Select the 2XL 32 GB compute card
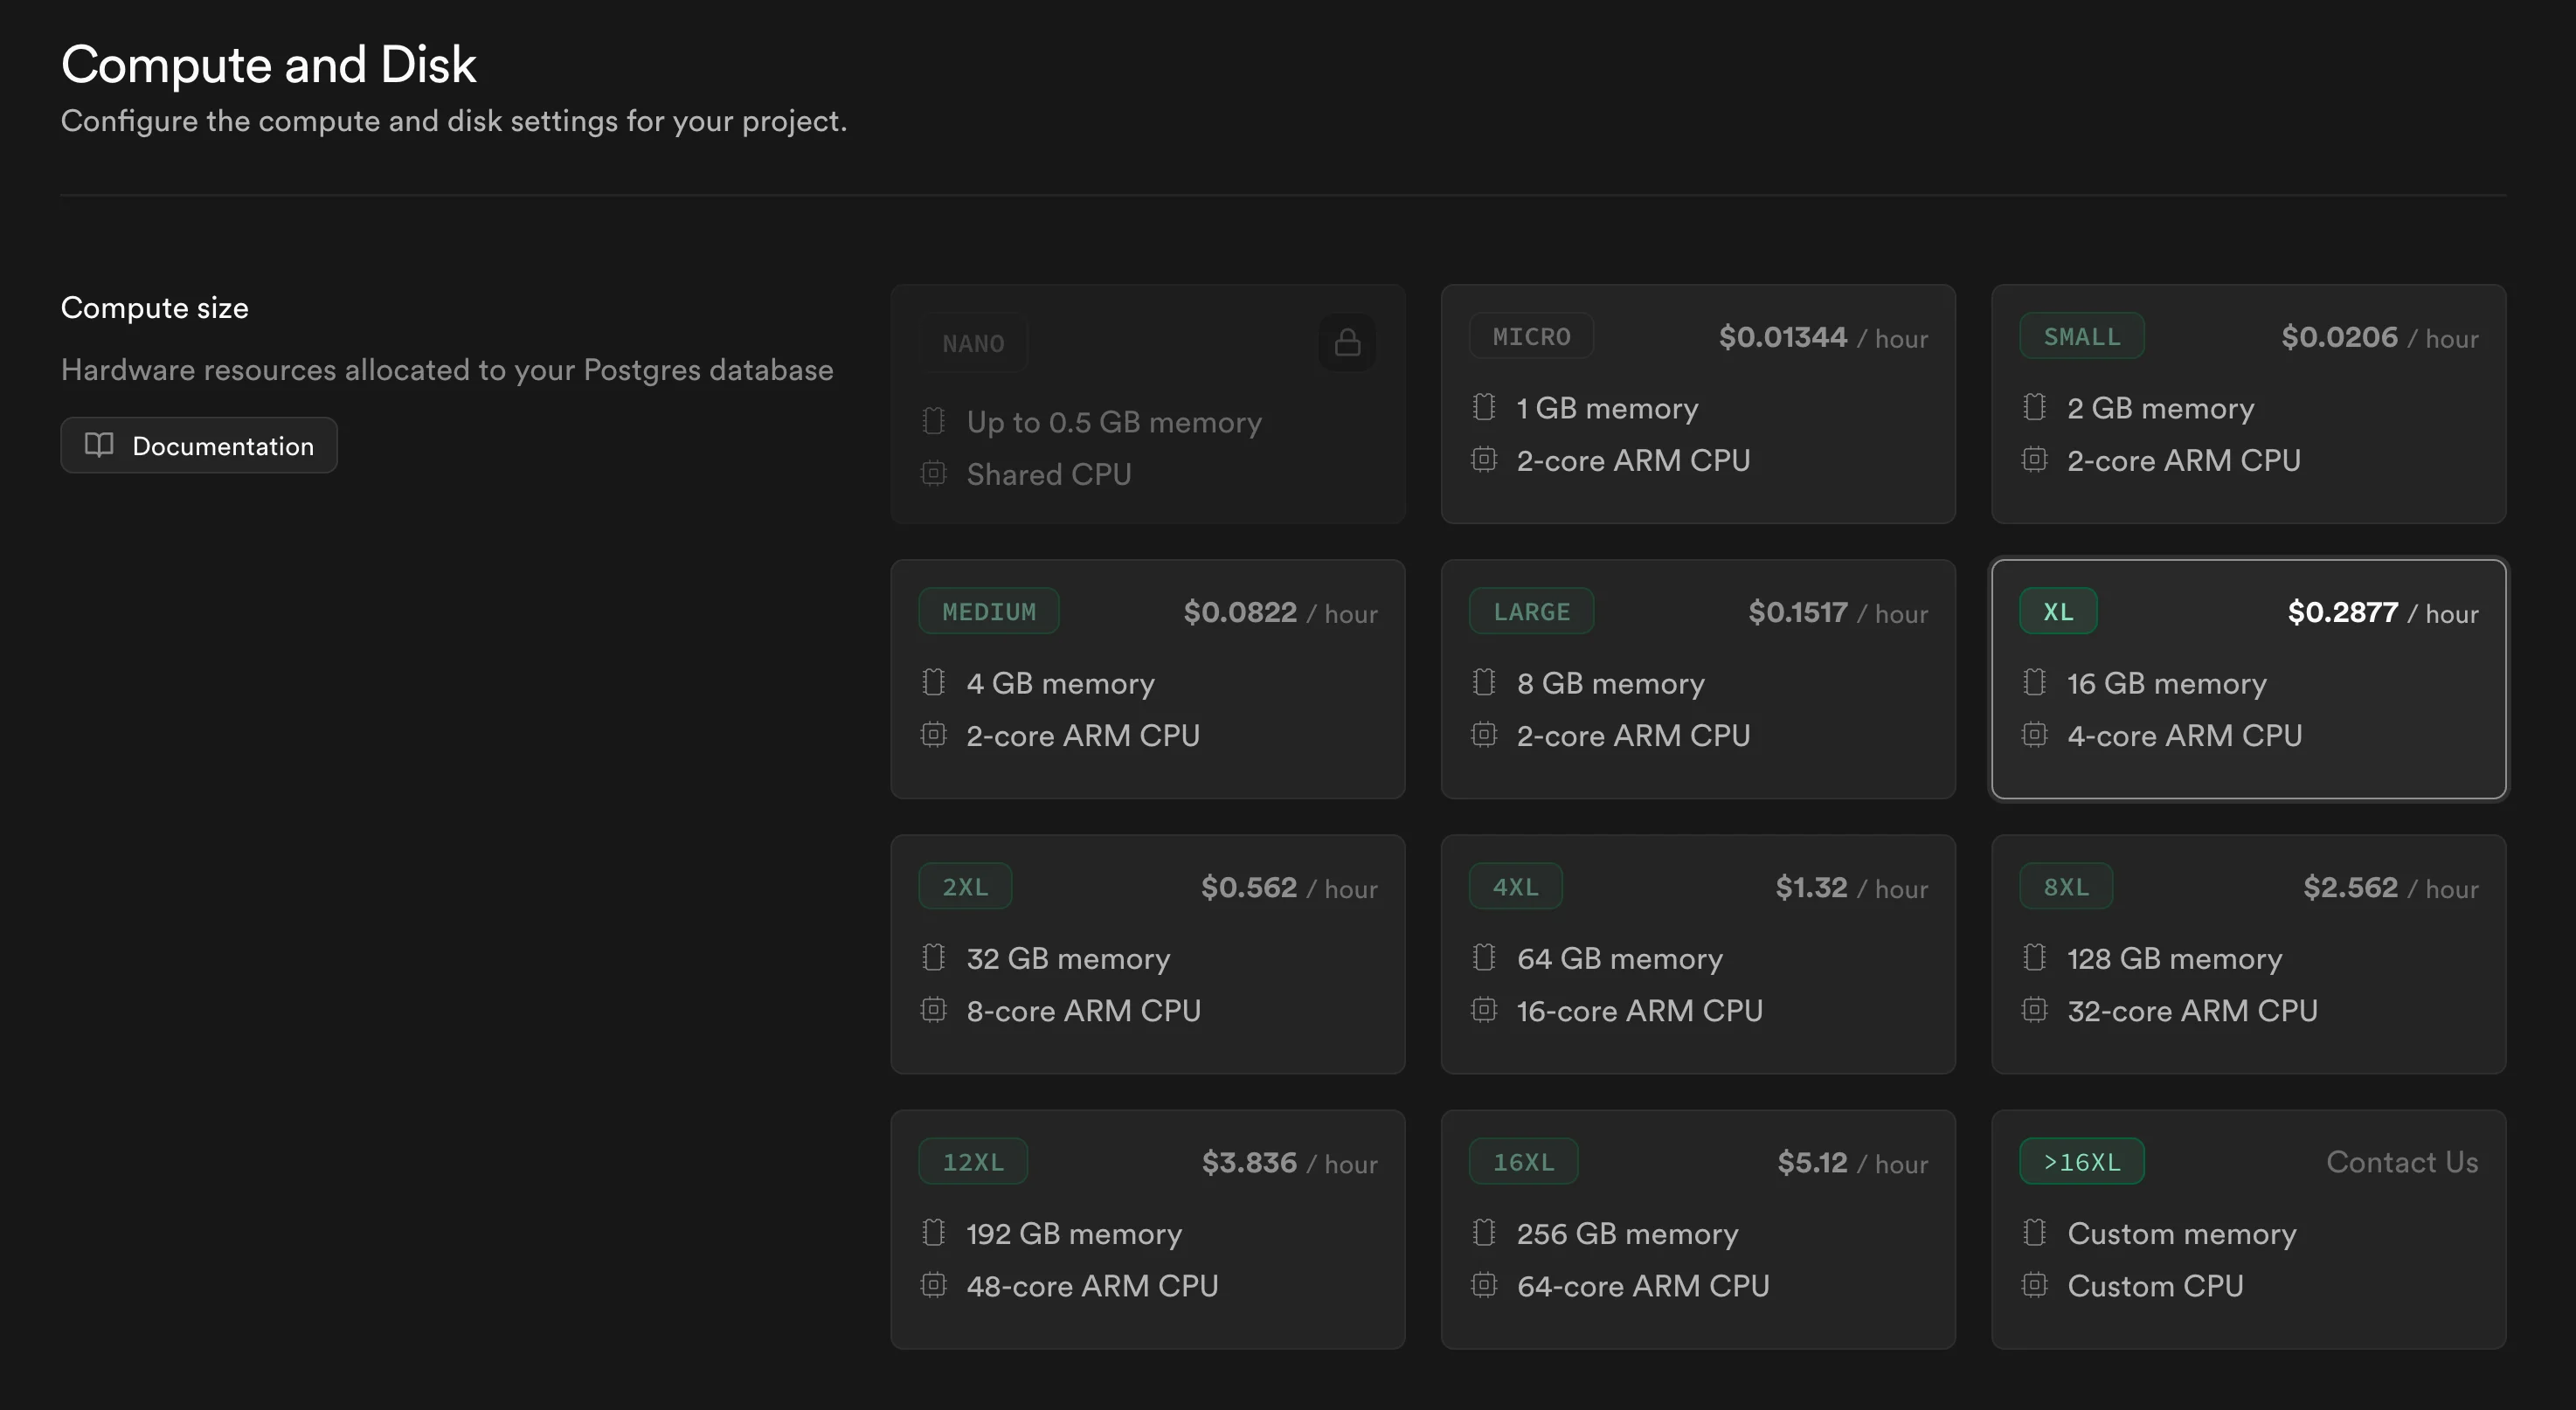The height and width of the screenshot is (1410, 2576). [1147, 954]
